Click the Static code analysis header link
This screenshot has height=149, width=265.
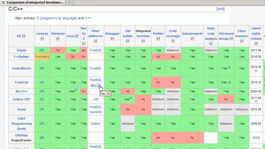(x=211, y=34)
